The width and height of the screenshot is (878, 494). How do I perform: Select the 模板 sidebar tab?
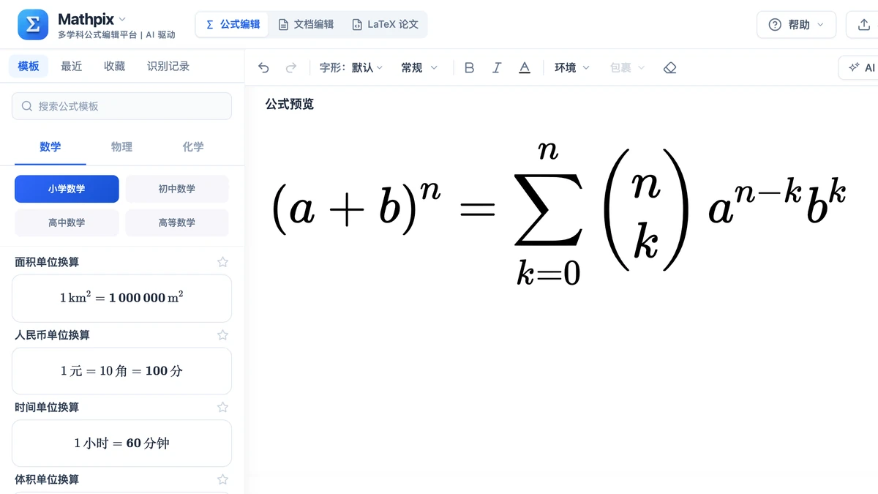(x=29, y=67)
